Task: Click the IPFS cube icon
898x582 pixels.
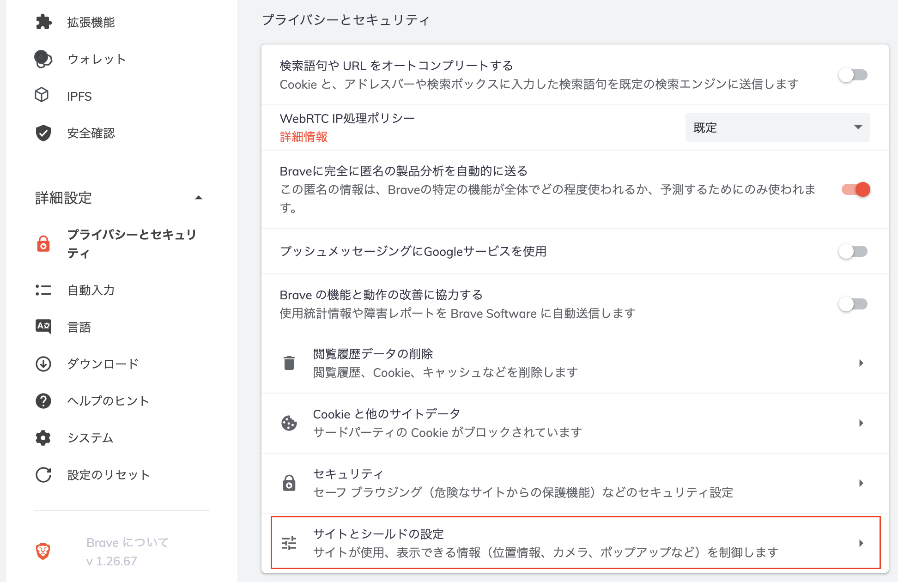Action: click(x=42, y=95)
